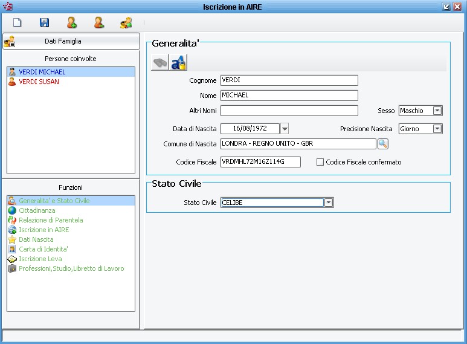Click the remove person toolbar icon
Screen dimensions: 467x344
99,23
